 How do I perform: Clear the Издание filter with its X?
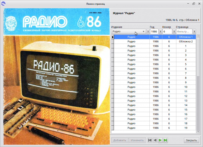click(148, 31)
